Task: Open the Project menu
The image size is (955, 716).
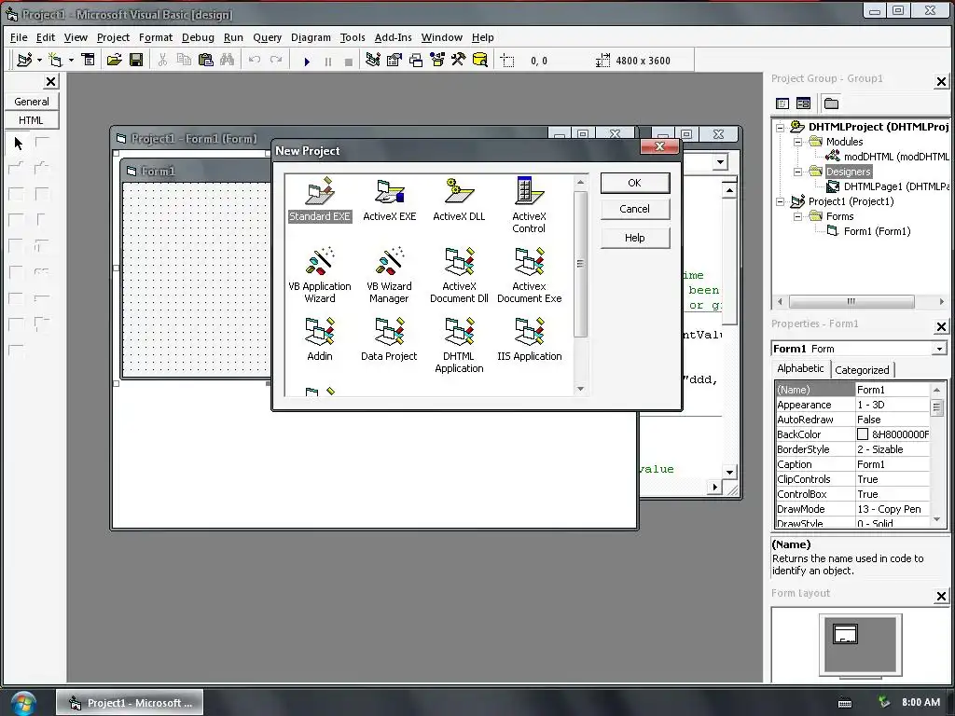Action: [x=113, y=37]
